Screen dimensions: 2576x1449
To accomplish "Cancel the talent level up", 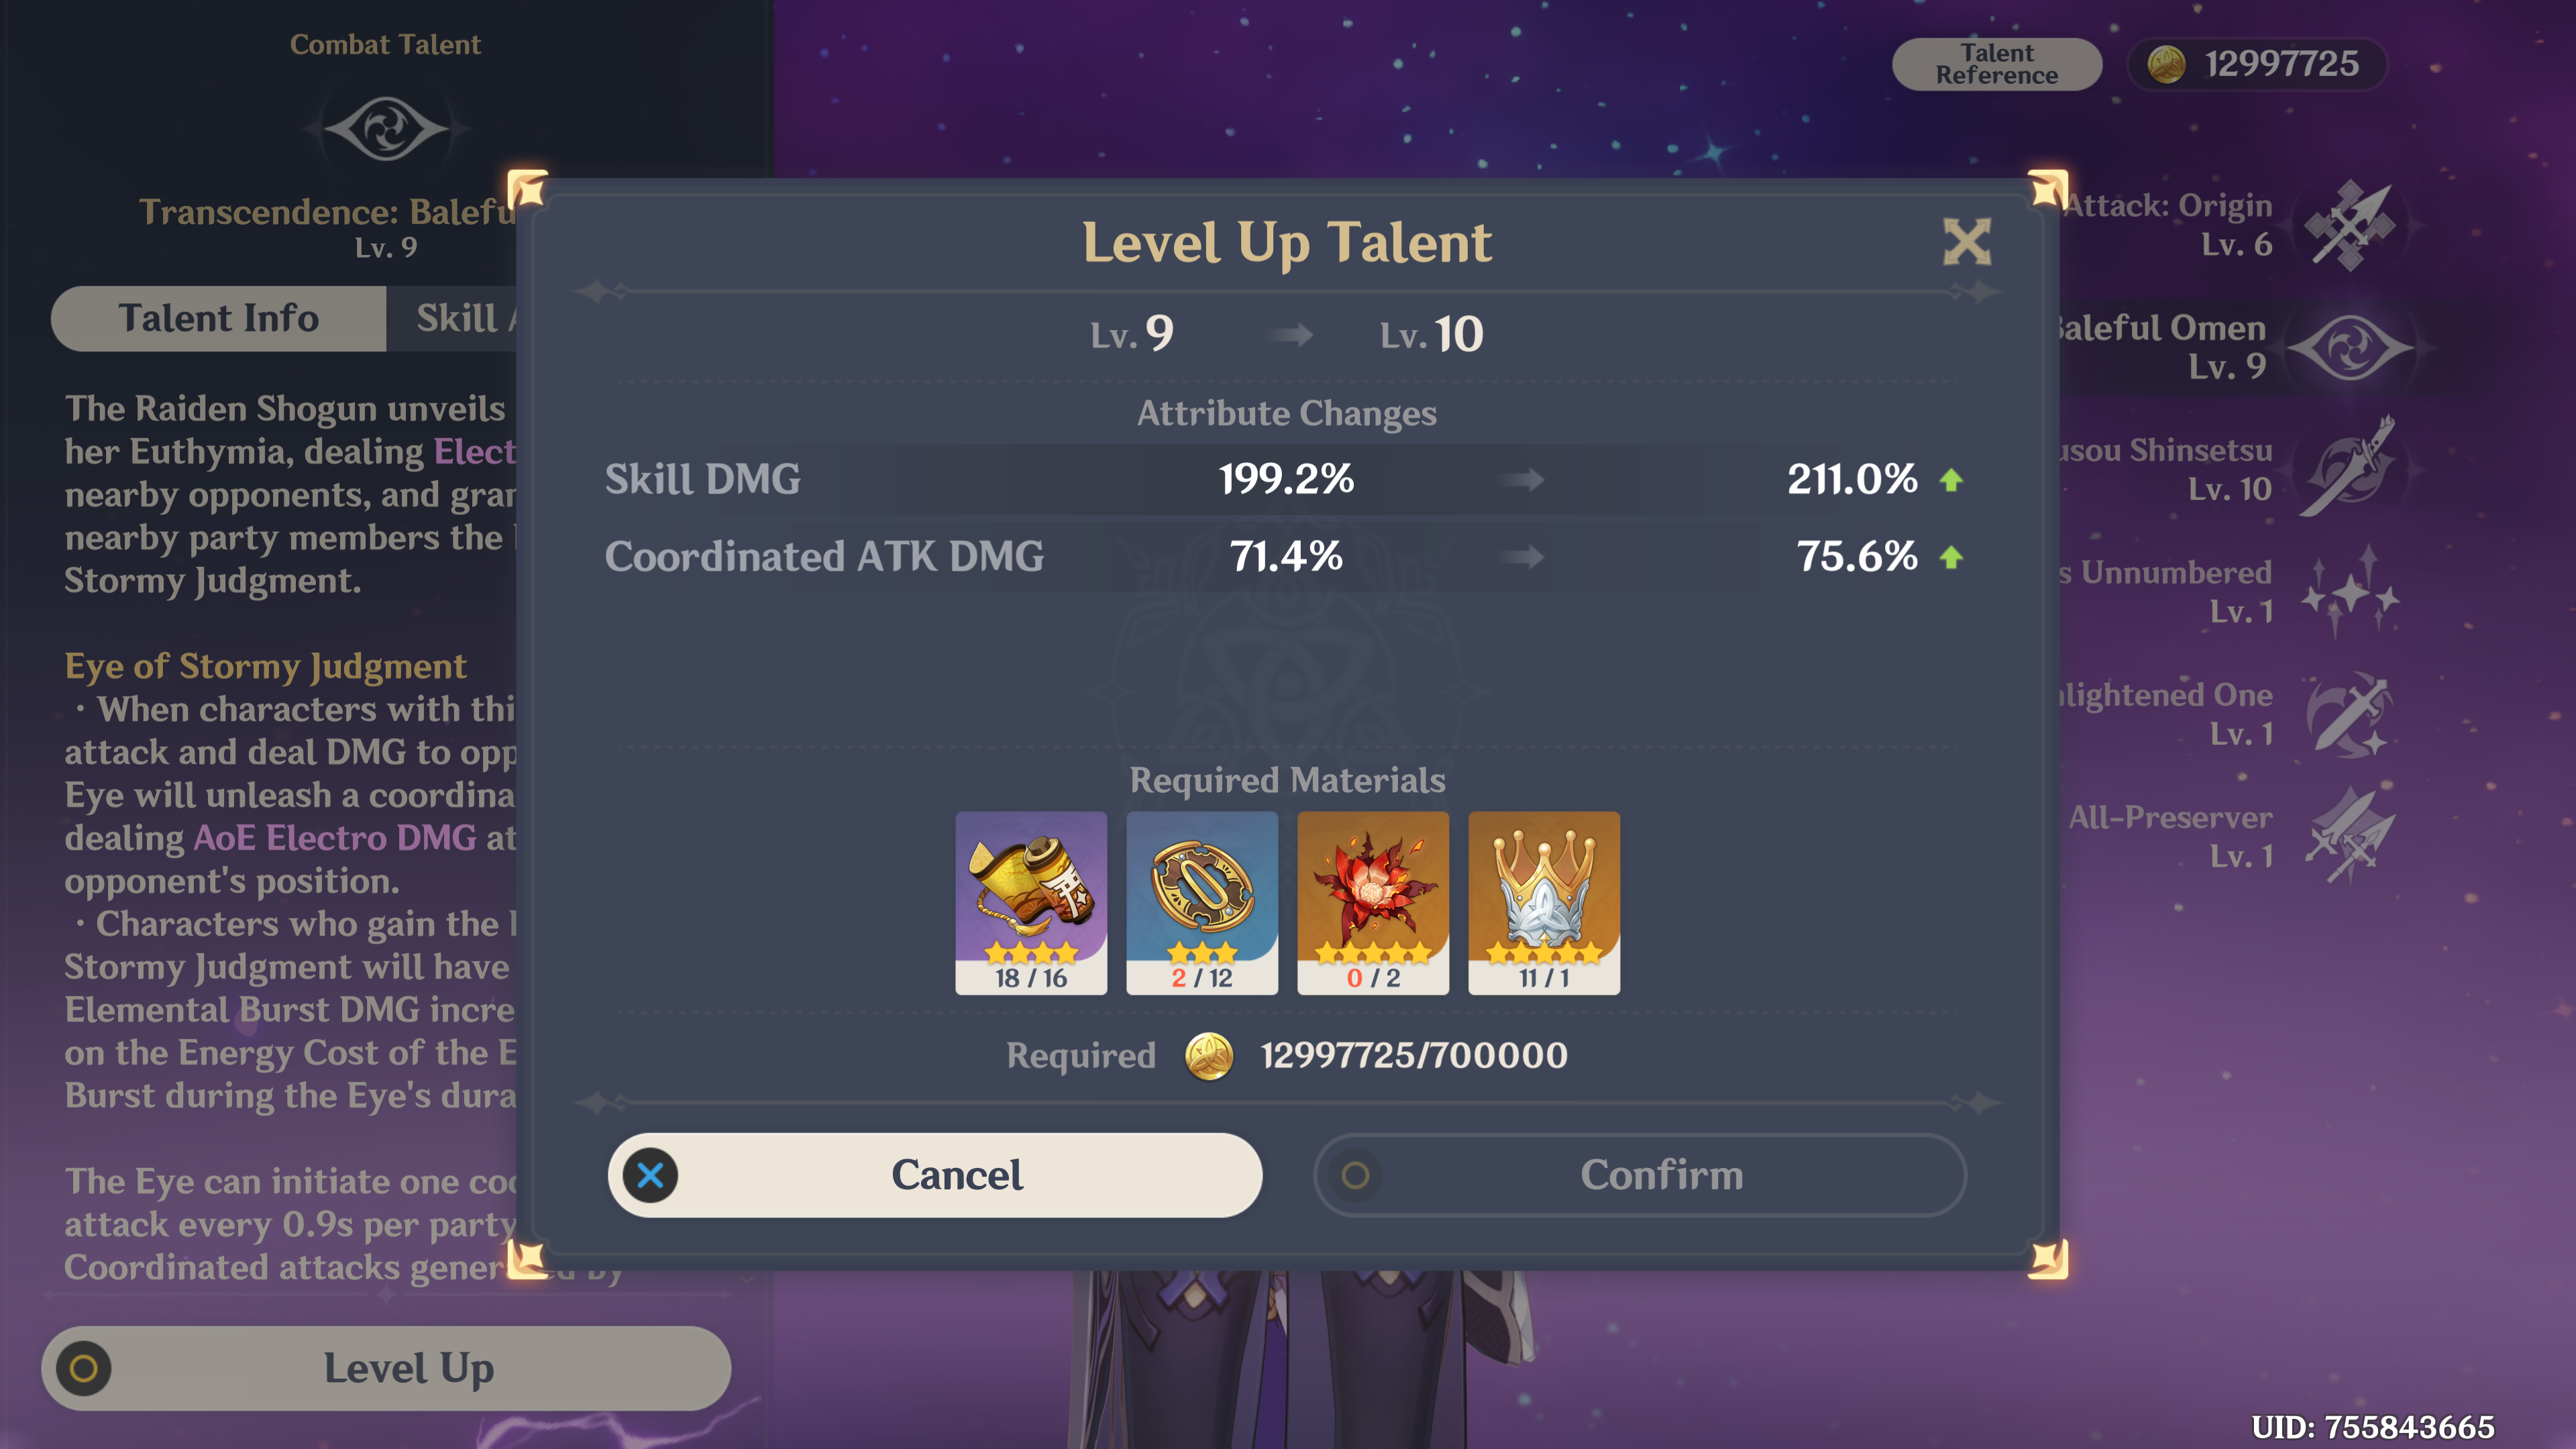I will click(x=935, y=1175).
